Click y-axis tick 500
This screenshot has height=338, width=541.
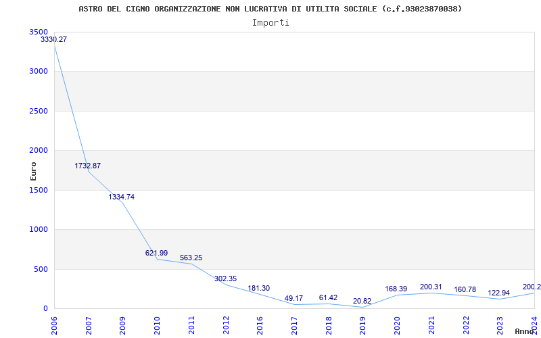(x=41, y=269)
